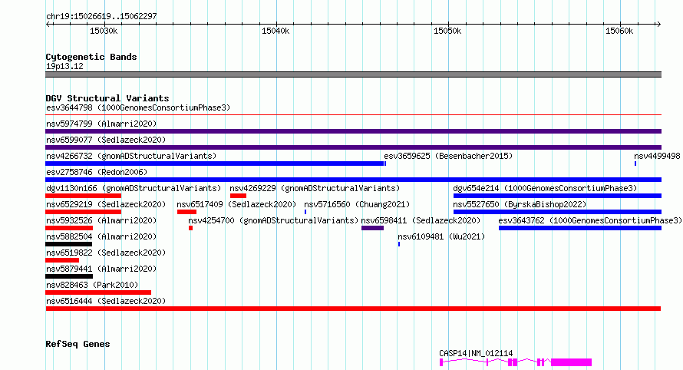This screenshot has height=370, width=683.
Task: Click the nsv5716560 (Chuang2021) label
Action: tap(357, 204)
